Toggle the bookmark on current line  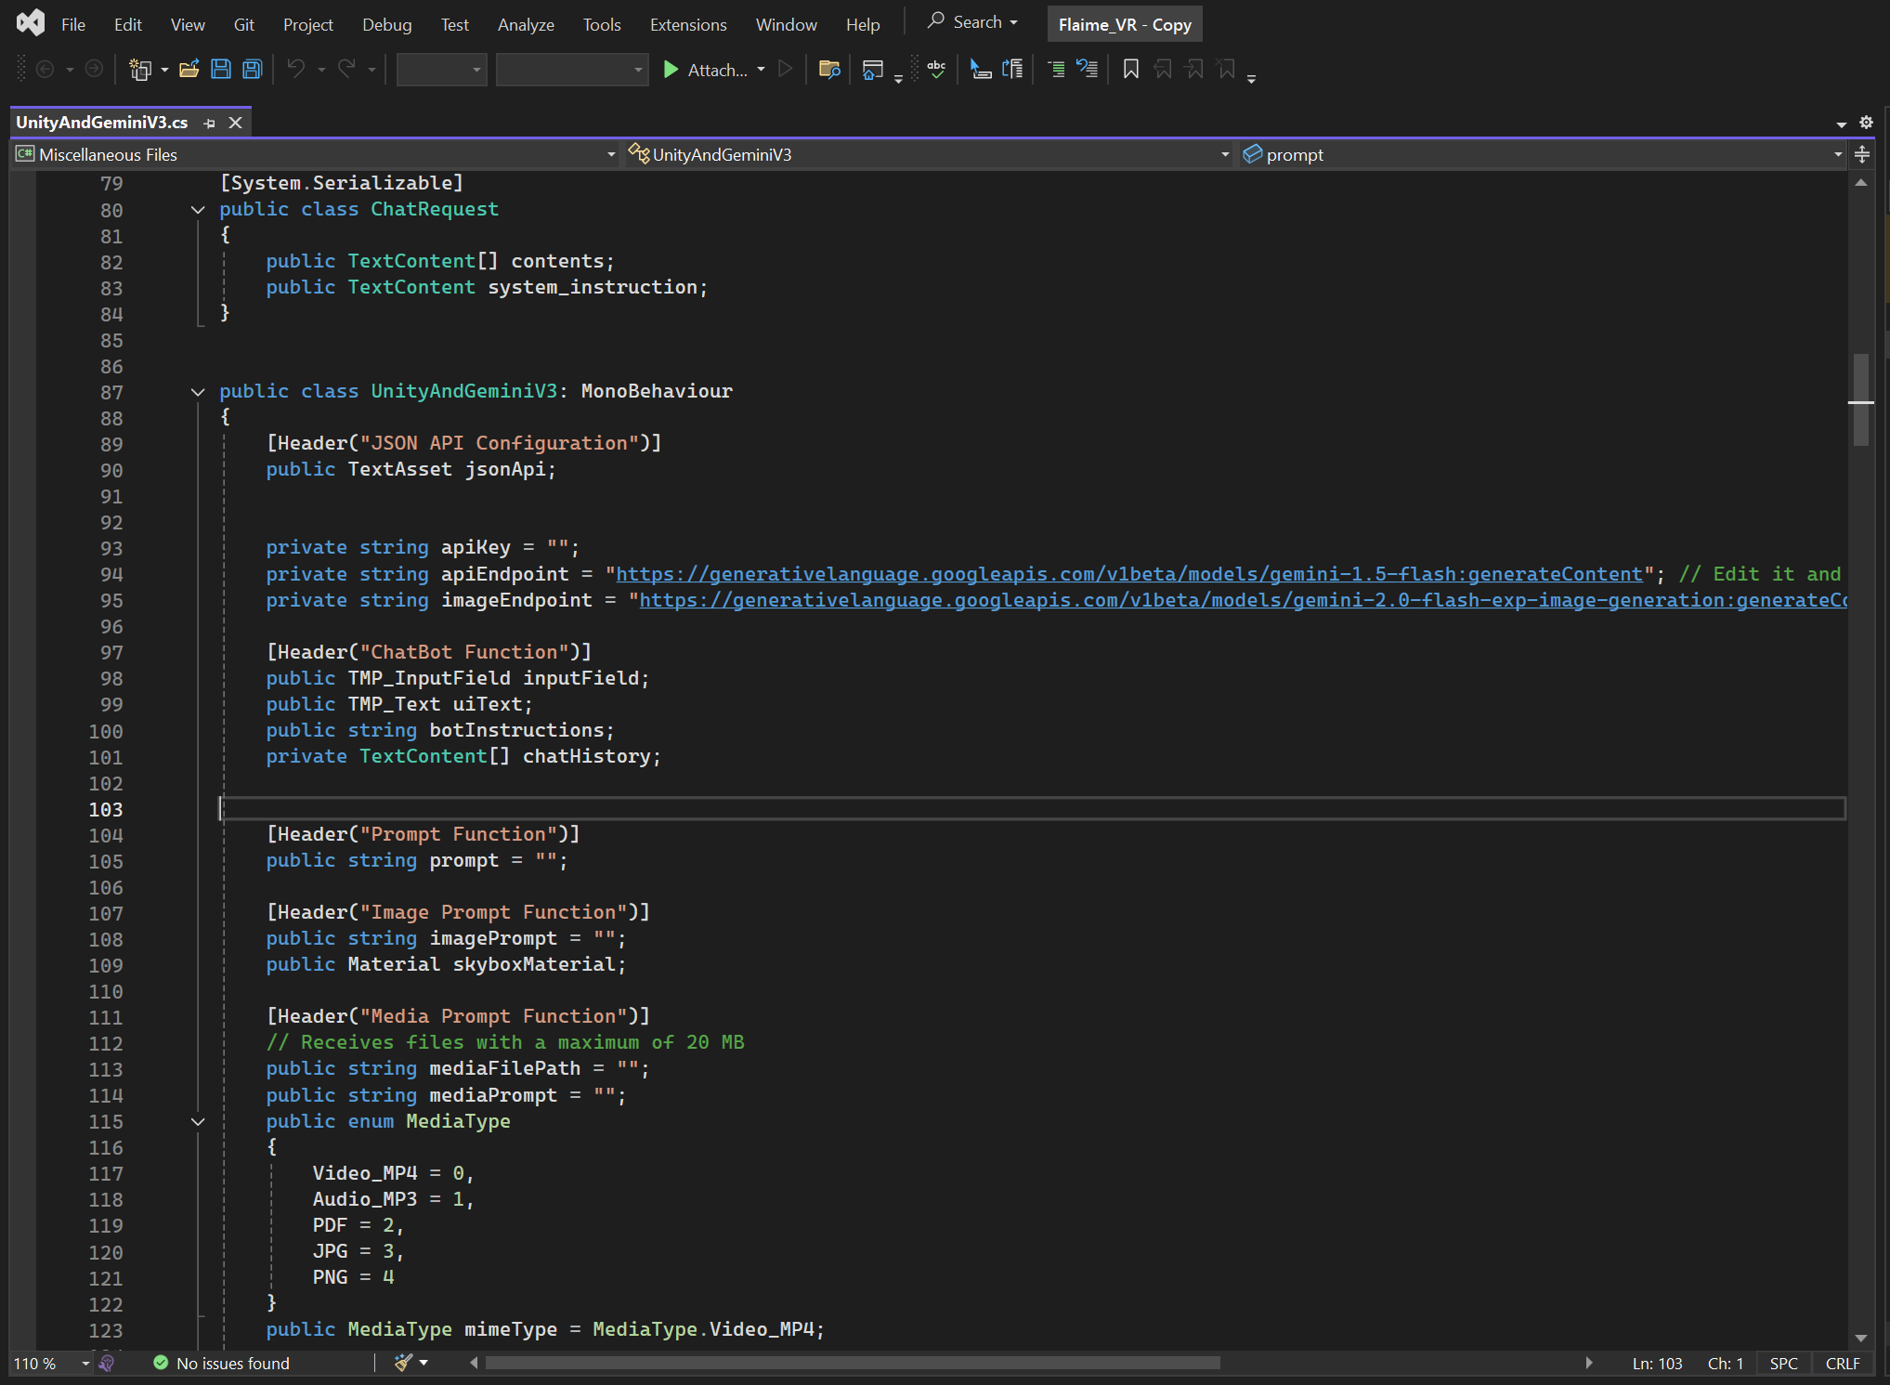[1130, 70]
